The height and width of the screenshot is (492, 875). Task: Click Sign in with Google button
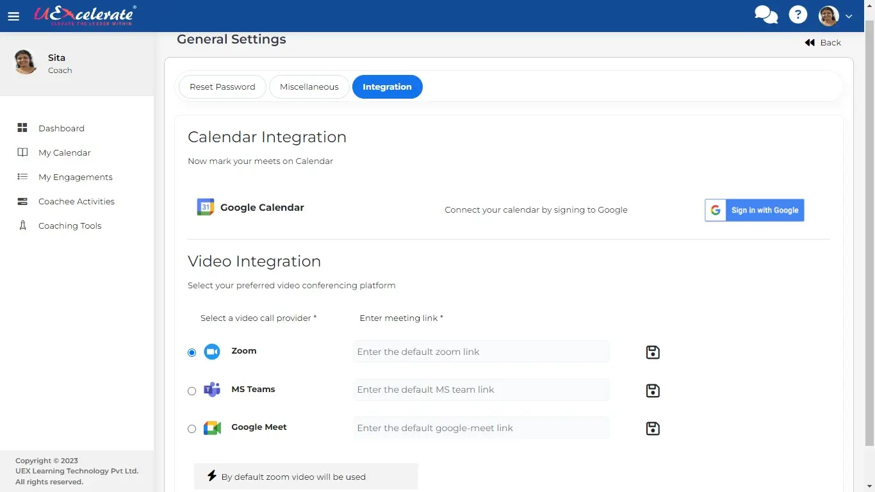click(x=754, y=210)
